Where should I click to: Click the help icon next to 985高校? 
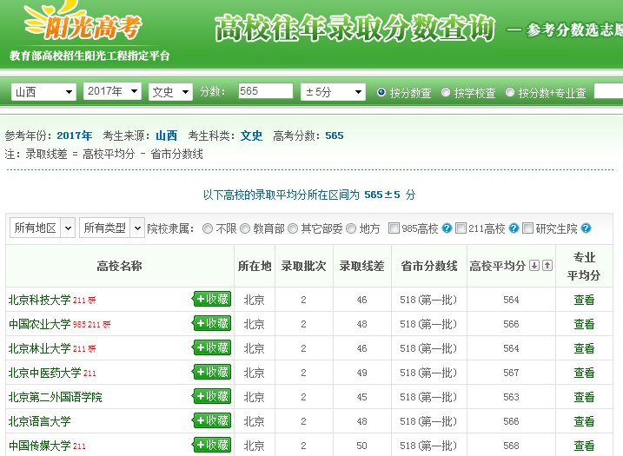pos(447,228)
